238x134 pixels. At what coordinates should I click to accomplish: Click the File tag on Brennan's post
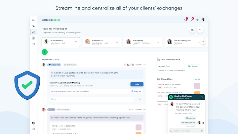coord(51,110)
